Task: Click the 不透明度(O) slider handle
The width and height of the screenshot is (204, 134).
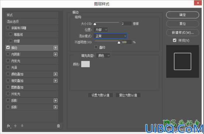Action: tap(119, 42)
